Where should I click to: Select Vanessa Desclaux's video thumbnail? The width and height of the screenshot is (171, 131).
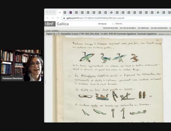click(x=22, y=65)
